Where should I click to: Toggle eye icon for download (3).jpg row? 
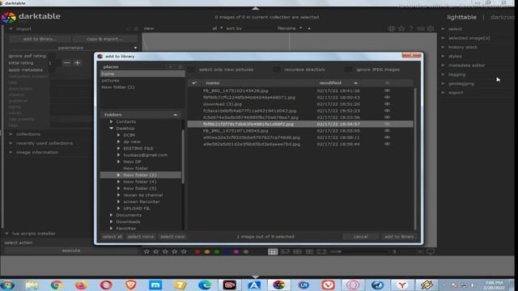(387, 104)
